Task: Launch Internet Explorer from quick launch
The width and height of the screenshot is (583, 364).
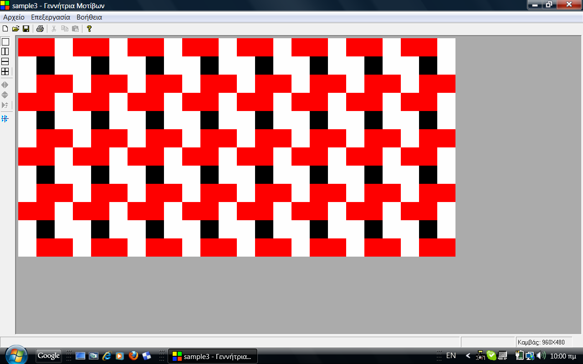Action: (x=107, y=356)
